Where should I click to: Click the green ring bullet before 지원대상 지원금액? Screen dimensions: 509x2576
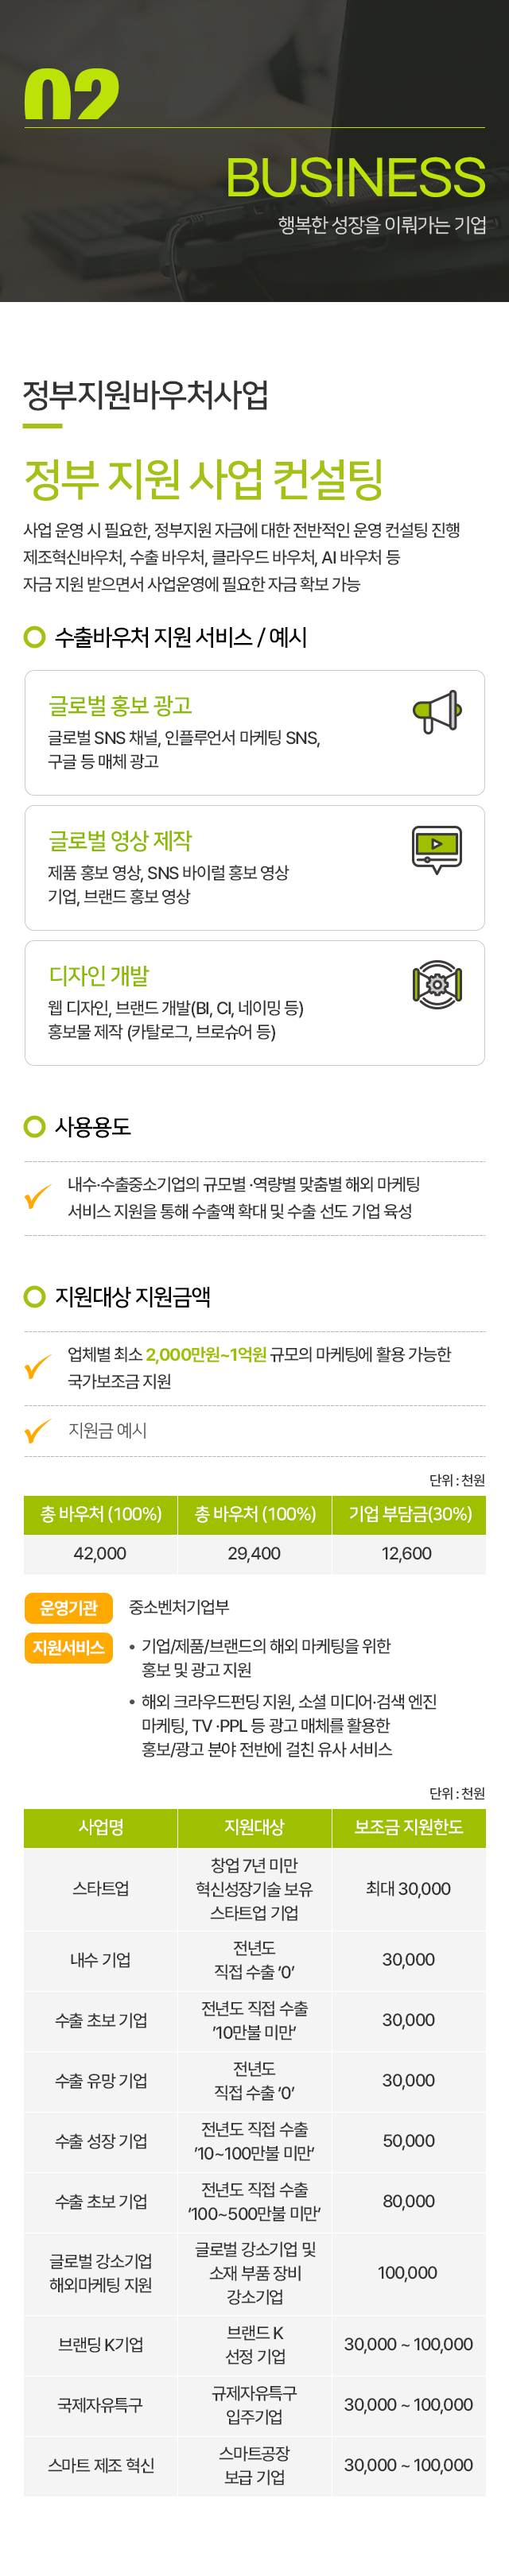(x=35, y=1296)
